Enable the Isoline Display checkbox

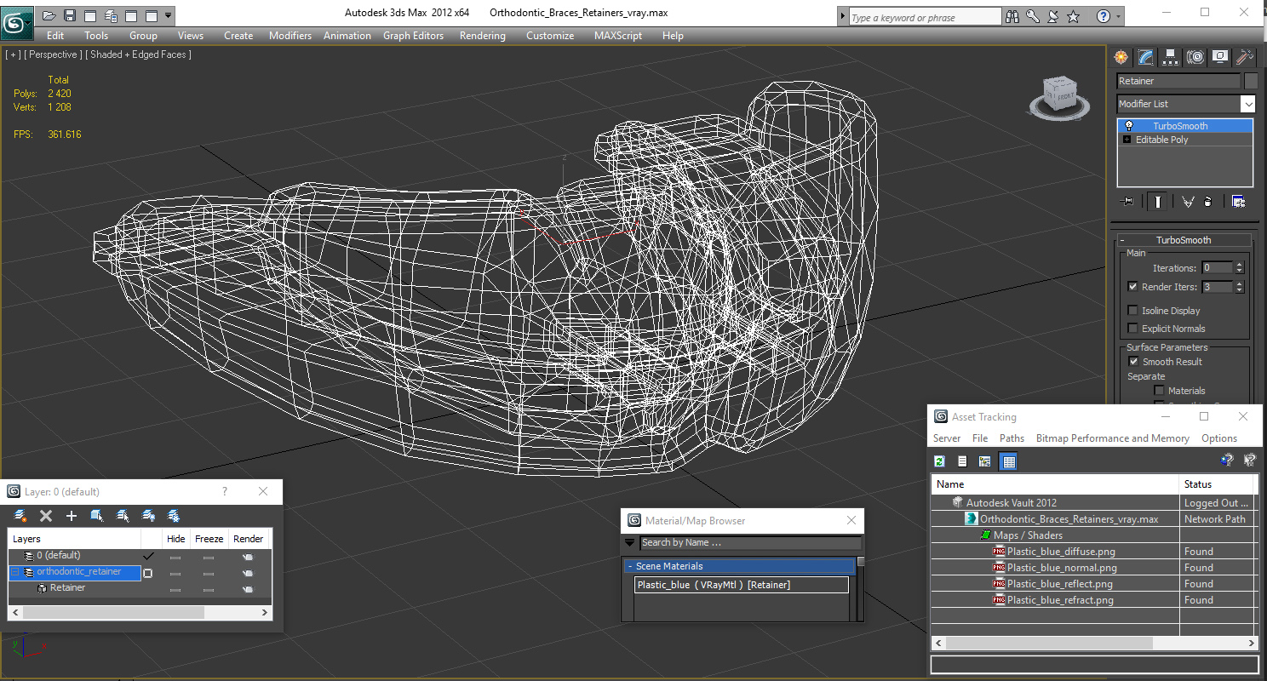click(x=1132, y=311)
